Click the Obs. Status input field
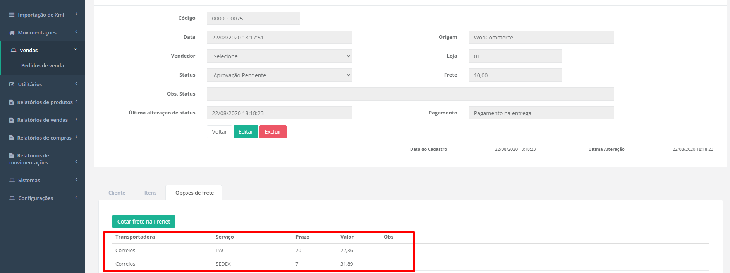The height and width of the screenshot is (273, 730). (410, 94)
